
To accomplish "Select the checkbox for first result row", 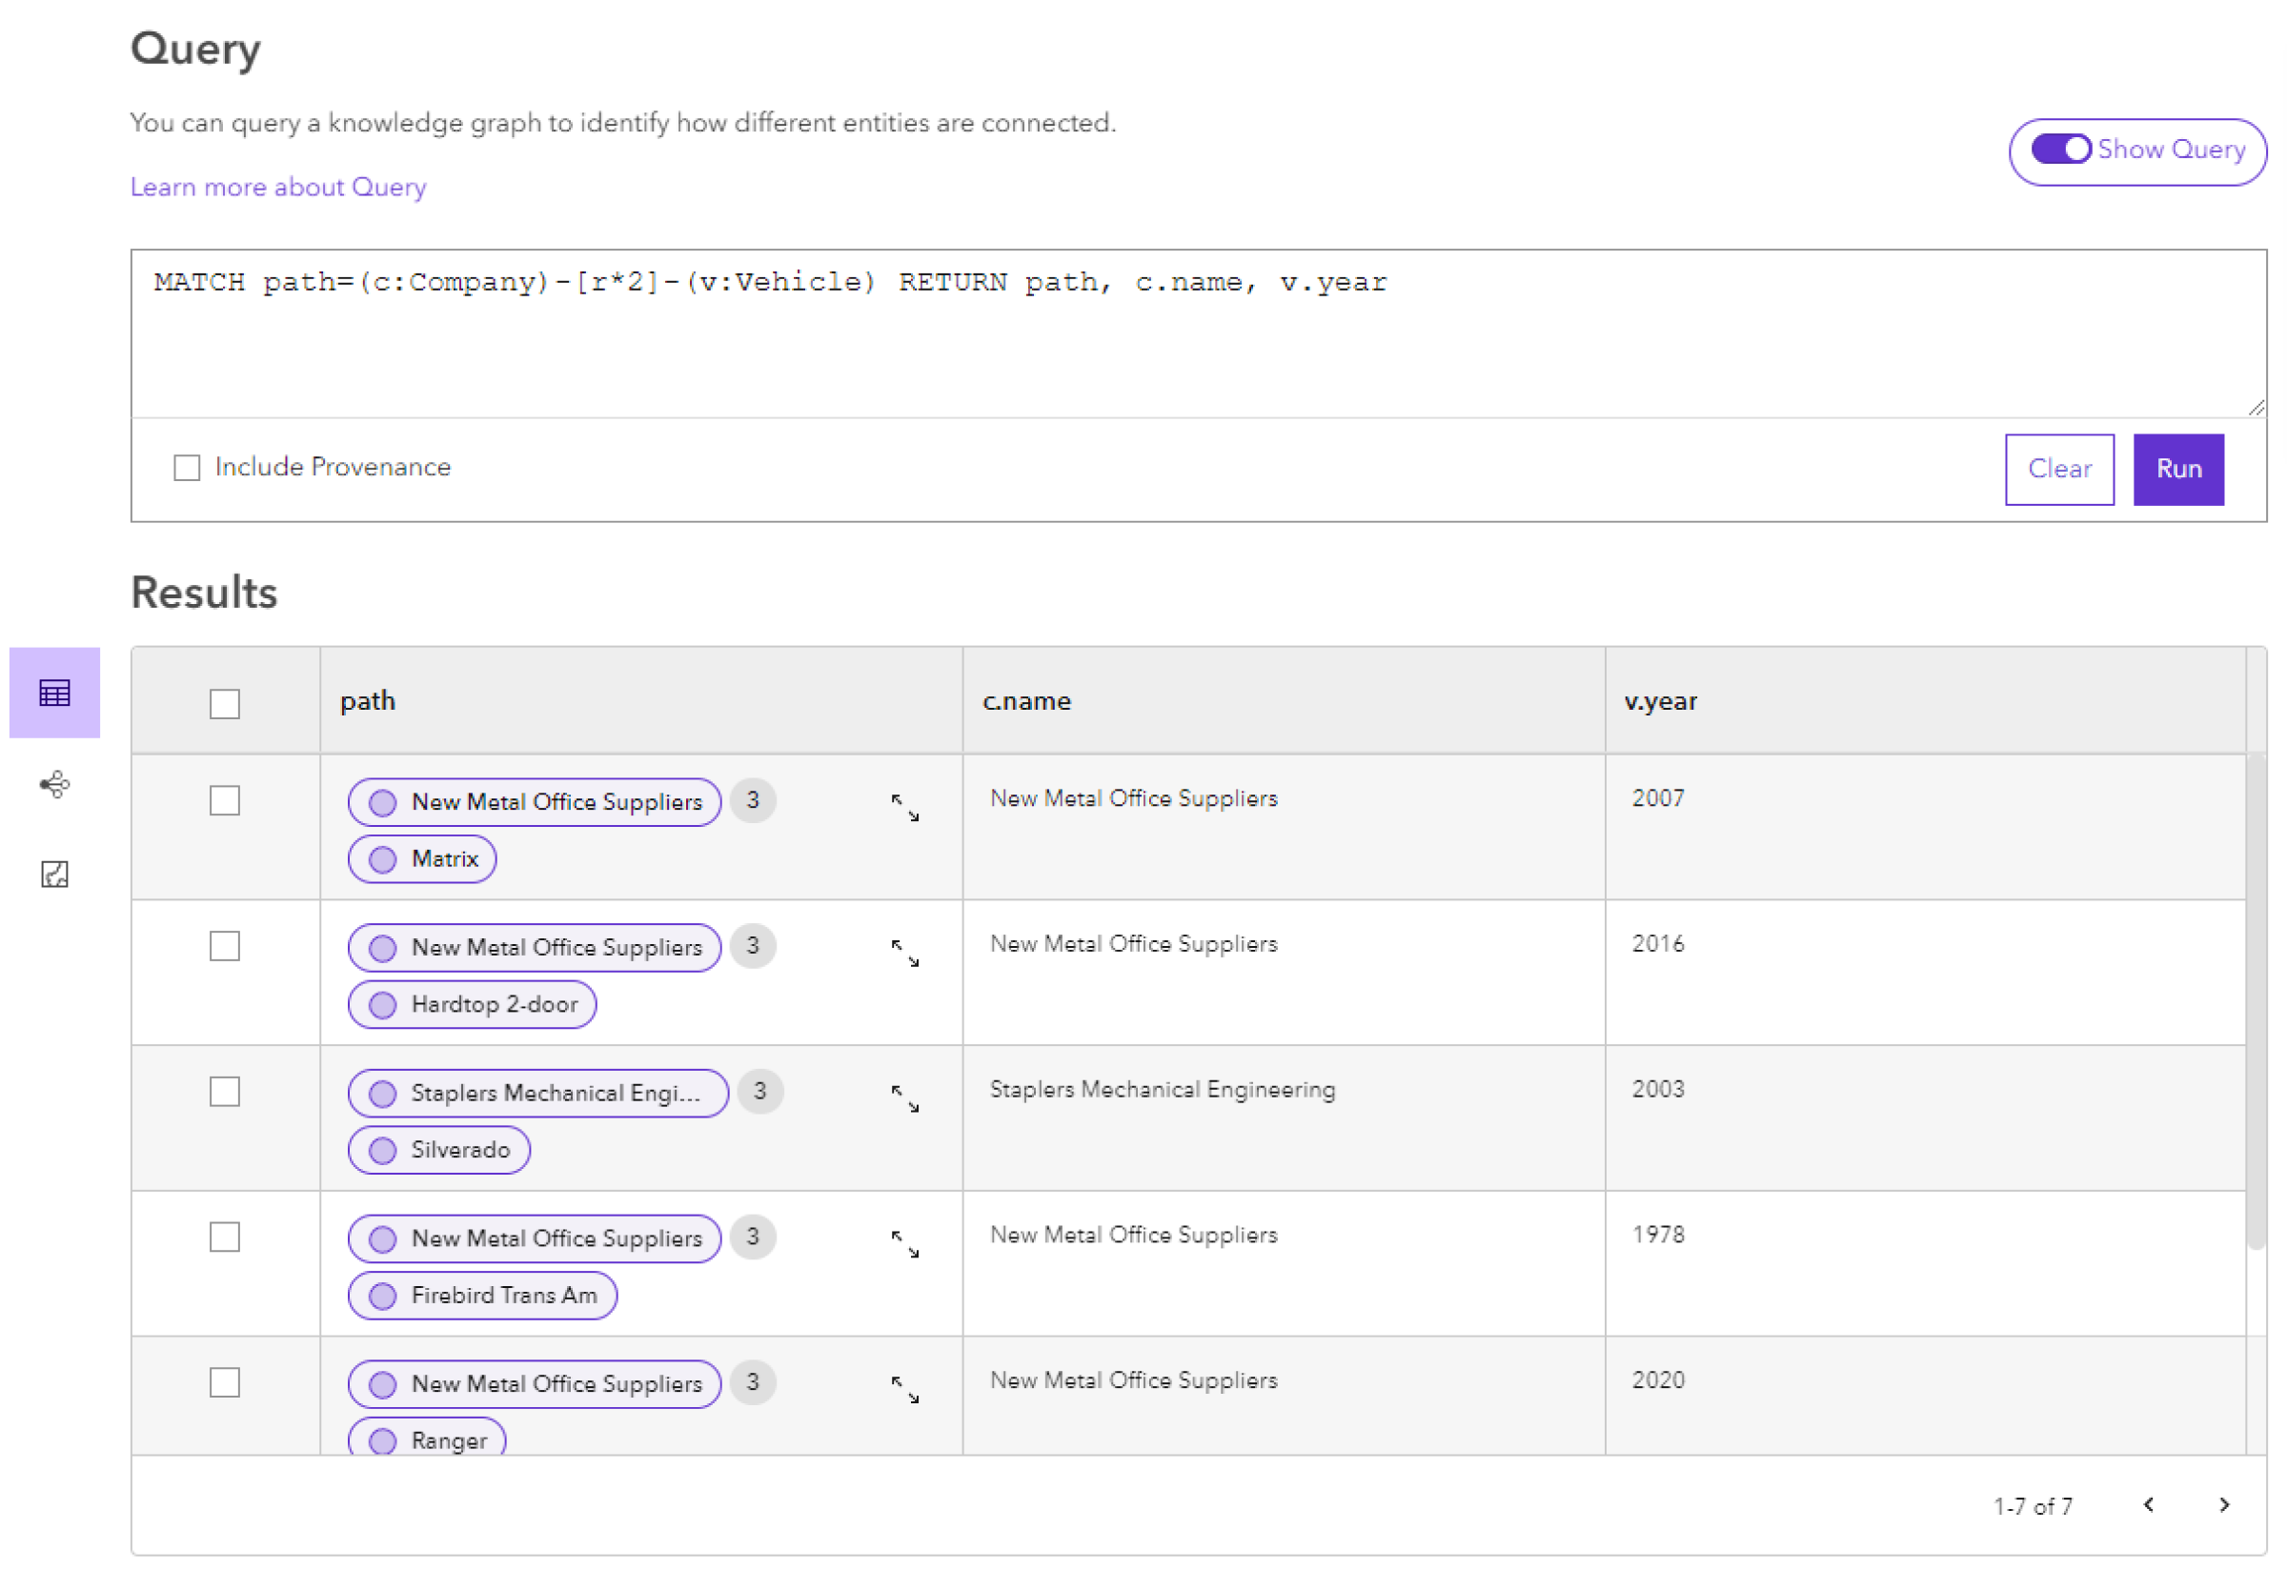I will [224, 800].
